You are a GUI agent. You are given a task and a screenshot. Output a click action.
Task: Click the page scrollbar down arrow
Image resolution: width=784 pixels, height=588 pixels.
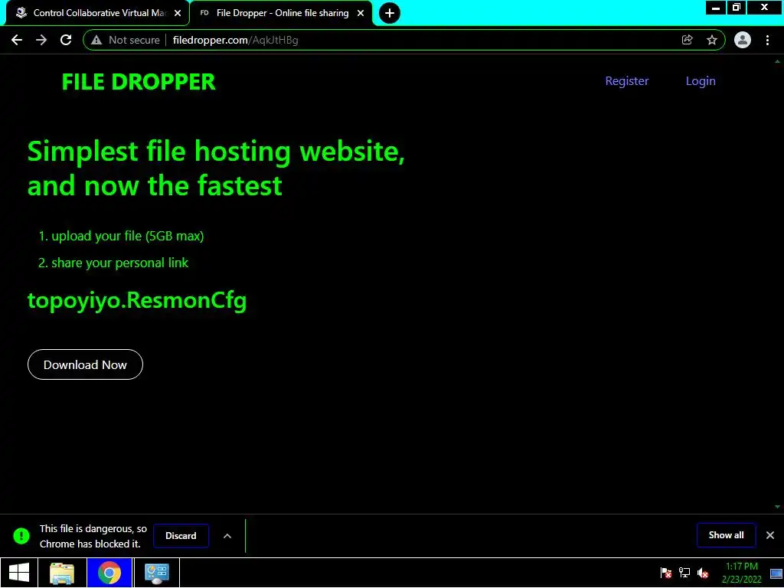coord(777,507)
